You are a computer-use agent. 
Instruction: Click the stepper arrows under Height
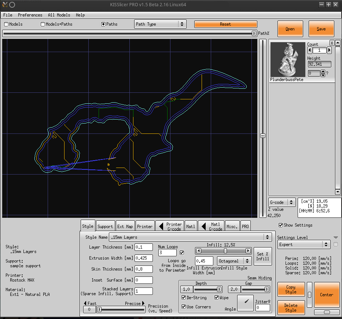[323, 73]
